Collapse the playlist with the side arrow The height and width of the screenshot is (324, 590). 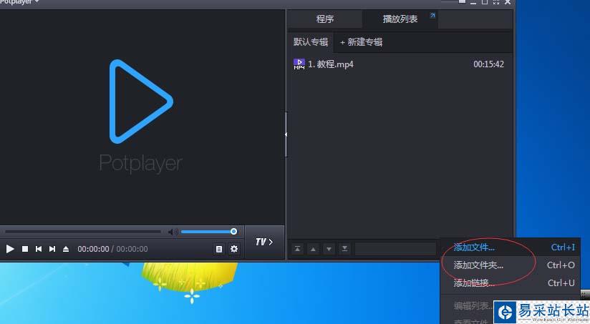(x=286, y=134)
